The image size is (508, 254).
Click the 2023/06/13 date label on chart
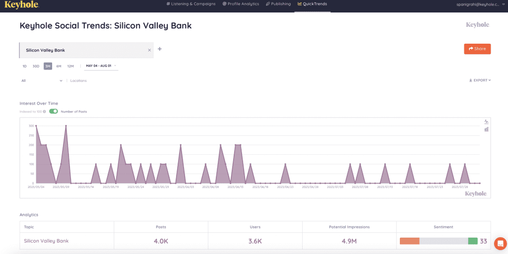click(x=235, y=187)
